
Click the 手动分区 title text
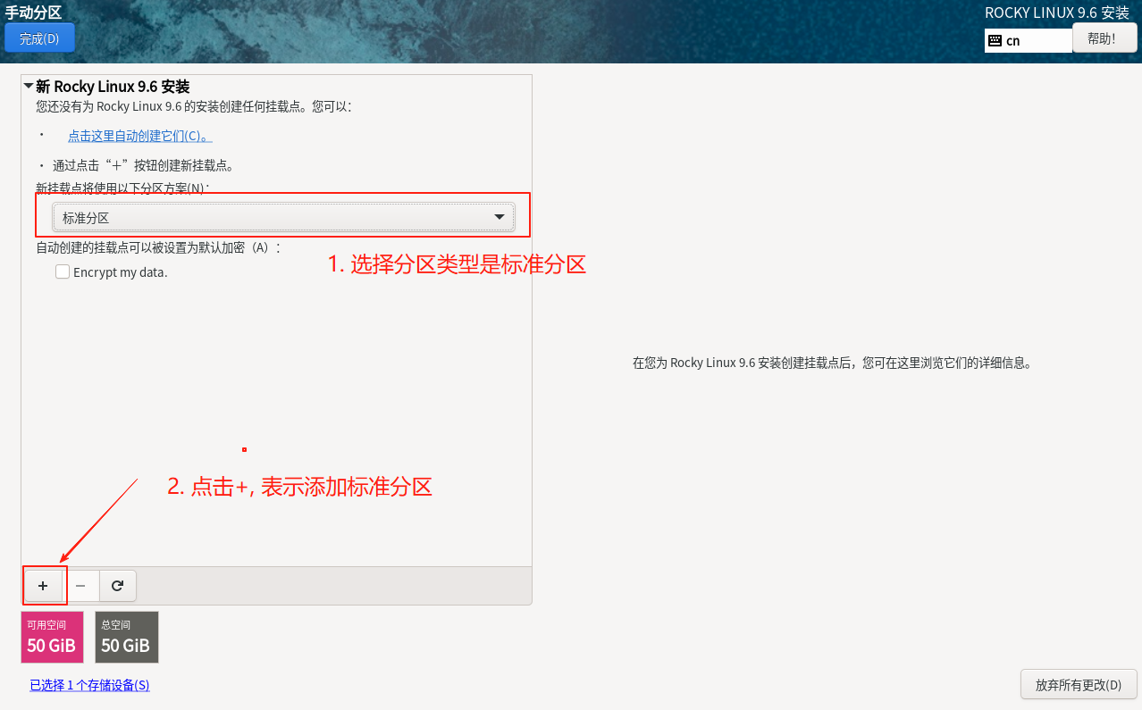pyautogui.click(x=33, y=12)
